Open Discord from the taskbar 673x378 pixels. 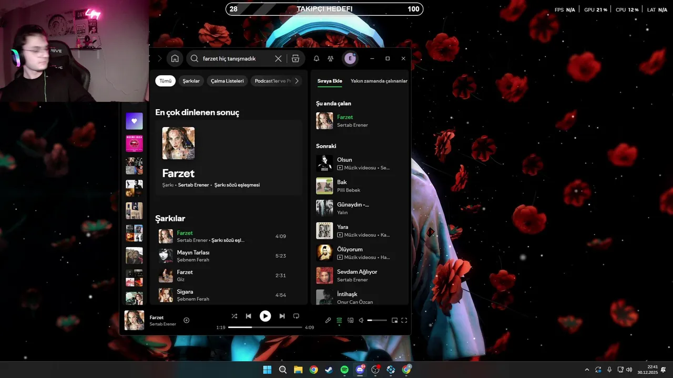coord(360,370)
